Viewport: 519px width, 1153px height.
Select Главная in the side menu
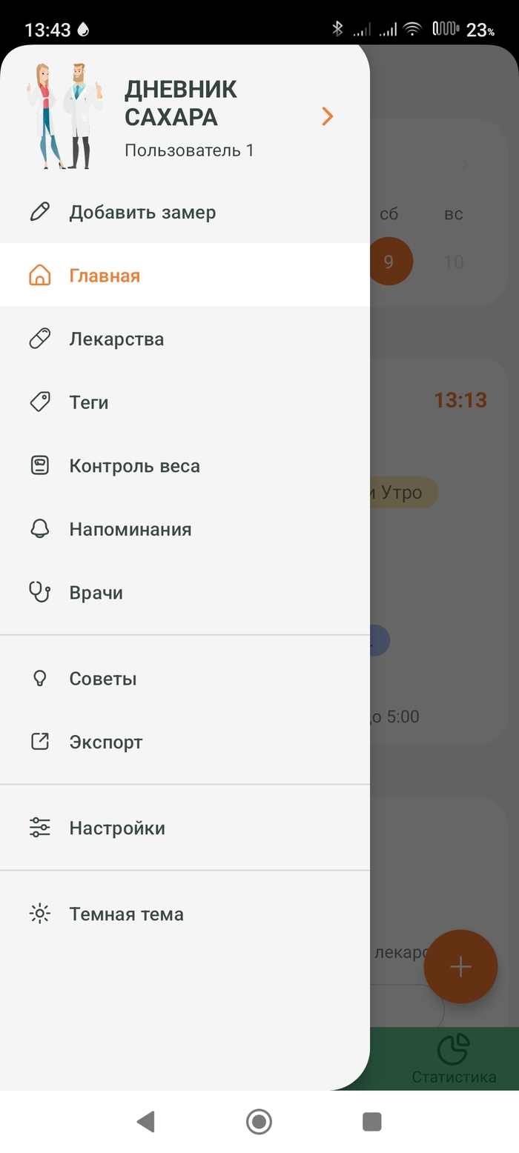pyautogui.click(x=105, y=276)
